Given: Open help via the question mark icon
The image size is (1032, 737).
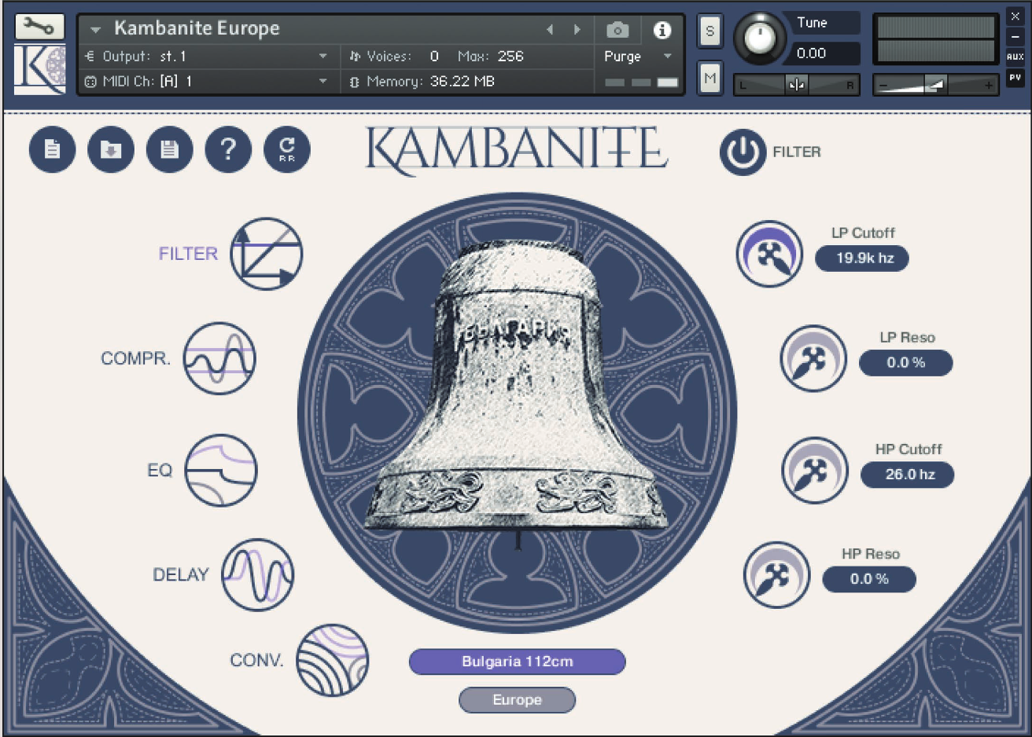Looking at the screenshot, I should [227, 149].
